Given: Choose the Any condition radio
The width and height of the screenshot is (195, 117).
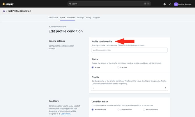Looking at the screenshot, I should [x=118, y=109].
